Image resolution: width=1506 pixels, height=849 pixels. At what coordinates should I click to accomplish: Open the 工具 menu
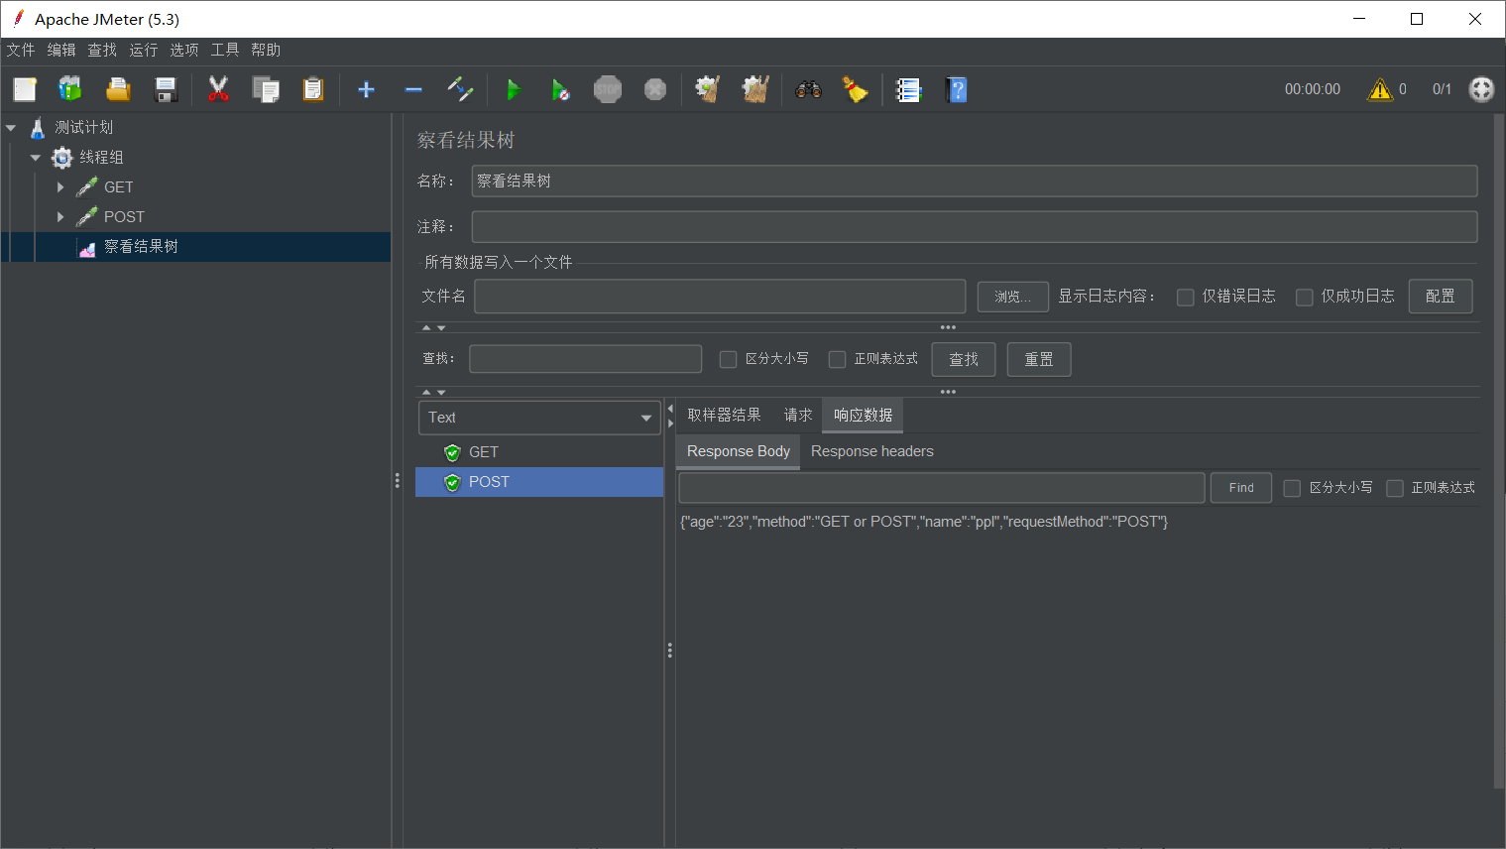click(x=224, y=51)
